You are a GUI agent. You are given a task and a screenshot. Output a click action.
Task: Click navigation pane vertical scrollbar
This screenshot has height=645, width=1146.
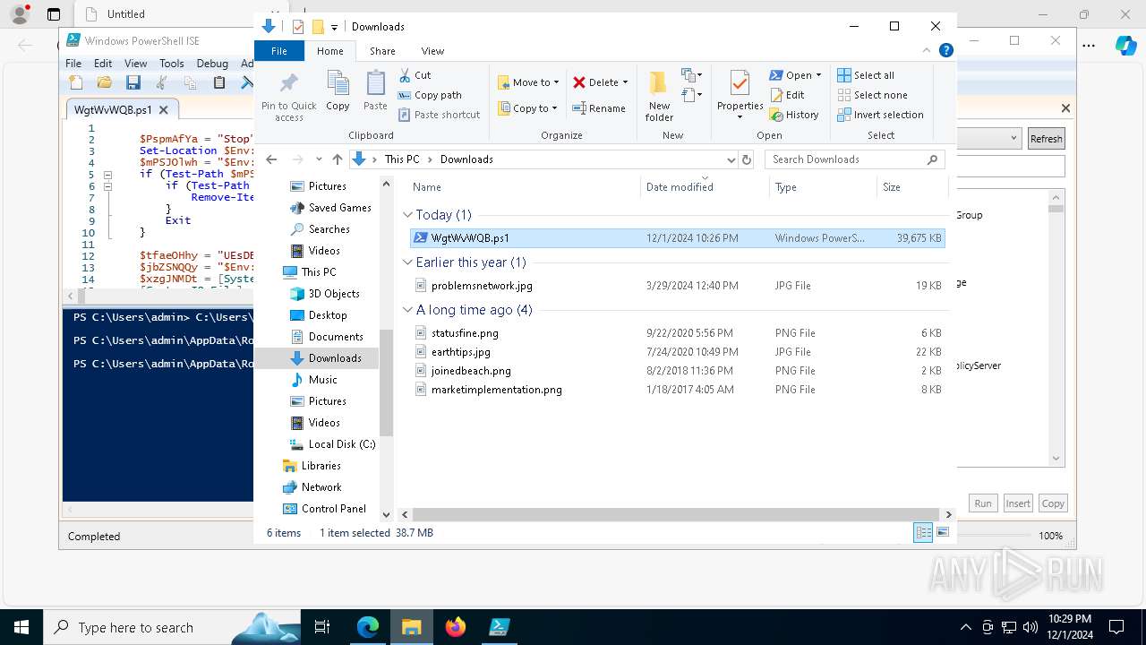(386, 383)
